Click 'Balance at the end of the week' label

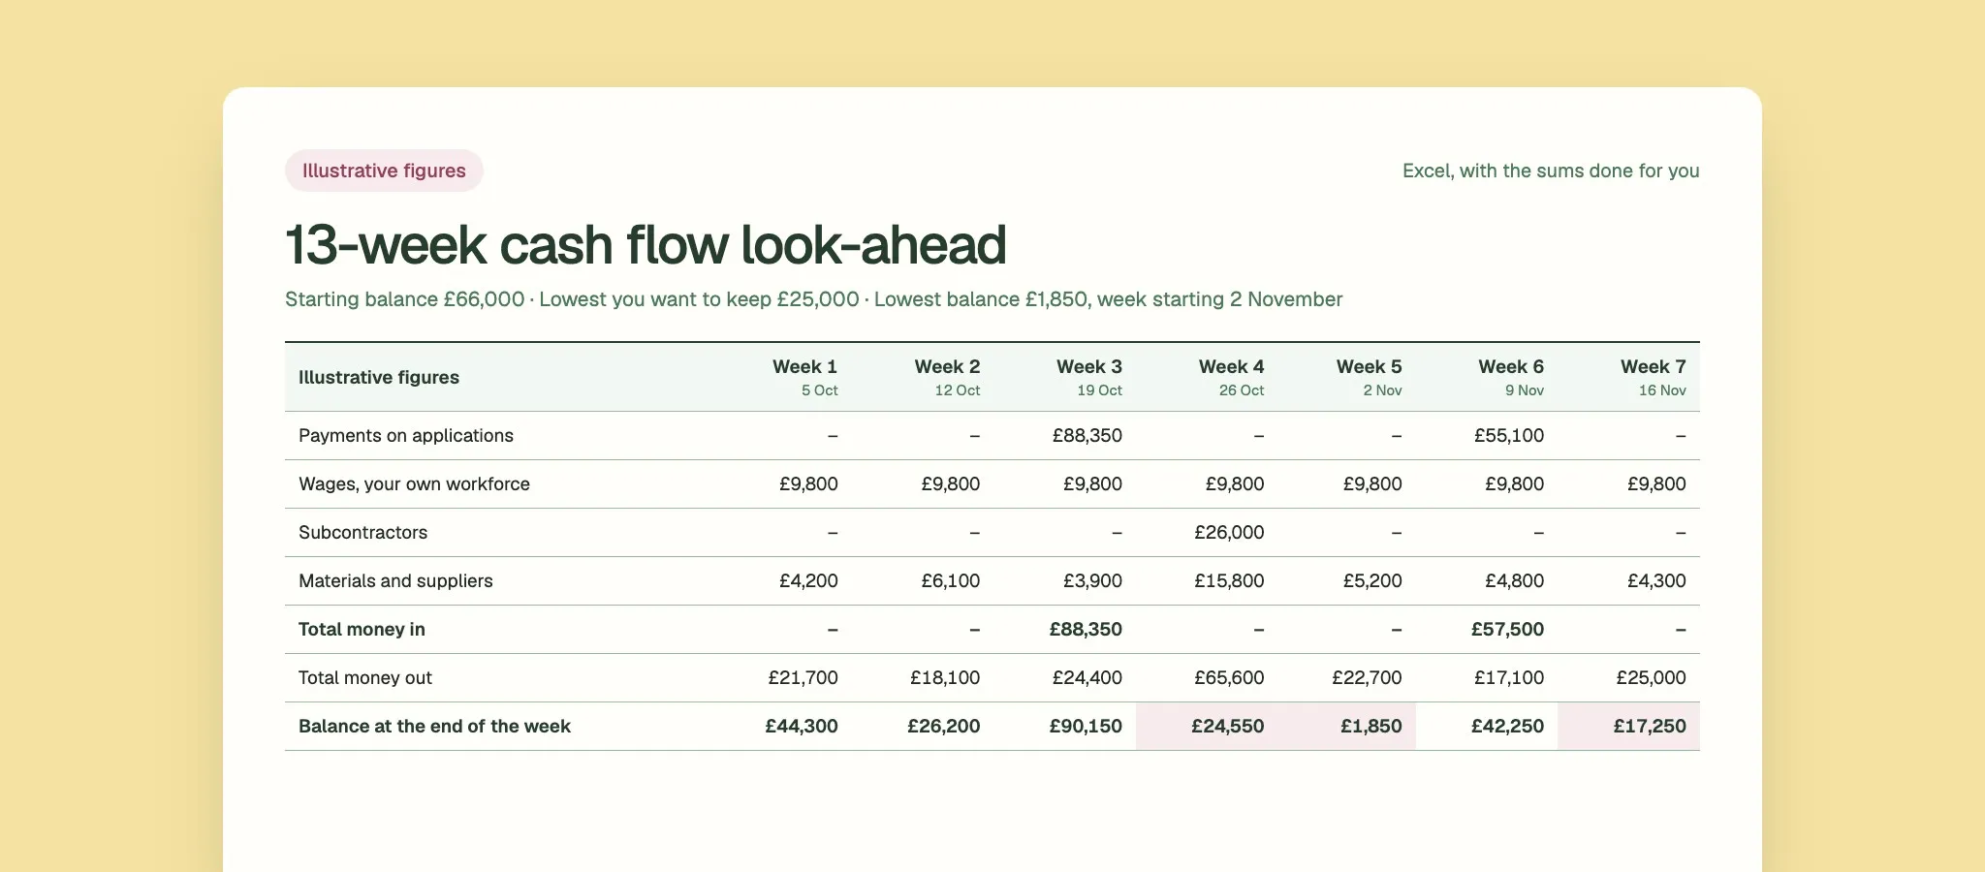(x=434, y=727)
